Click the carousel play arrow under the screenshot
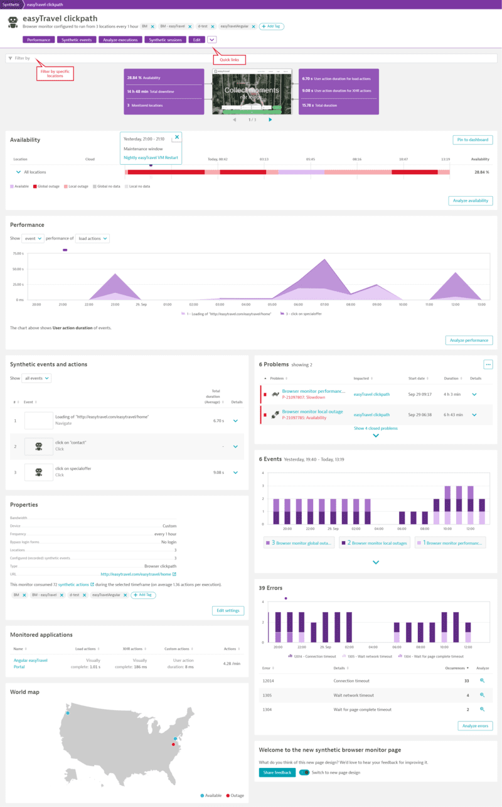 point(270,119)
